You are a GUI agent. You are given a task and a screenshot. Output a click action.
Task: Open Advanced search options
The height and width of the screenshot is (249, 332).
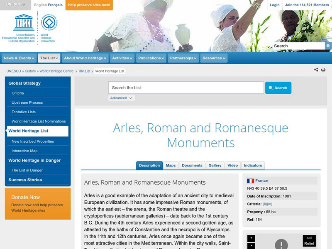click(x=121, y=98)
